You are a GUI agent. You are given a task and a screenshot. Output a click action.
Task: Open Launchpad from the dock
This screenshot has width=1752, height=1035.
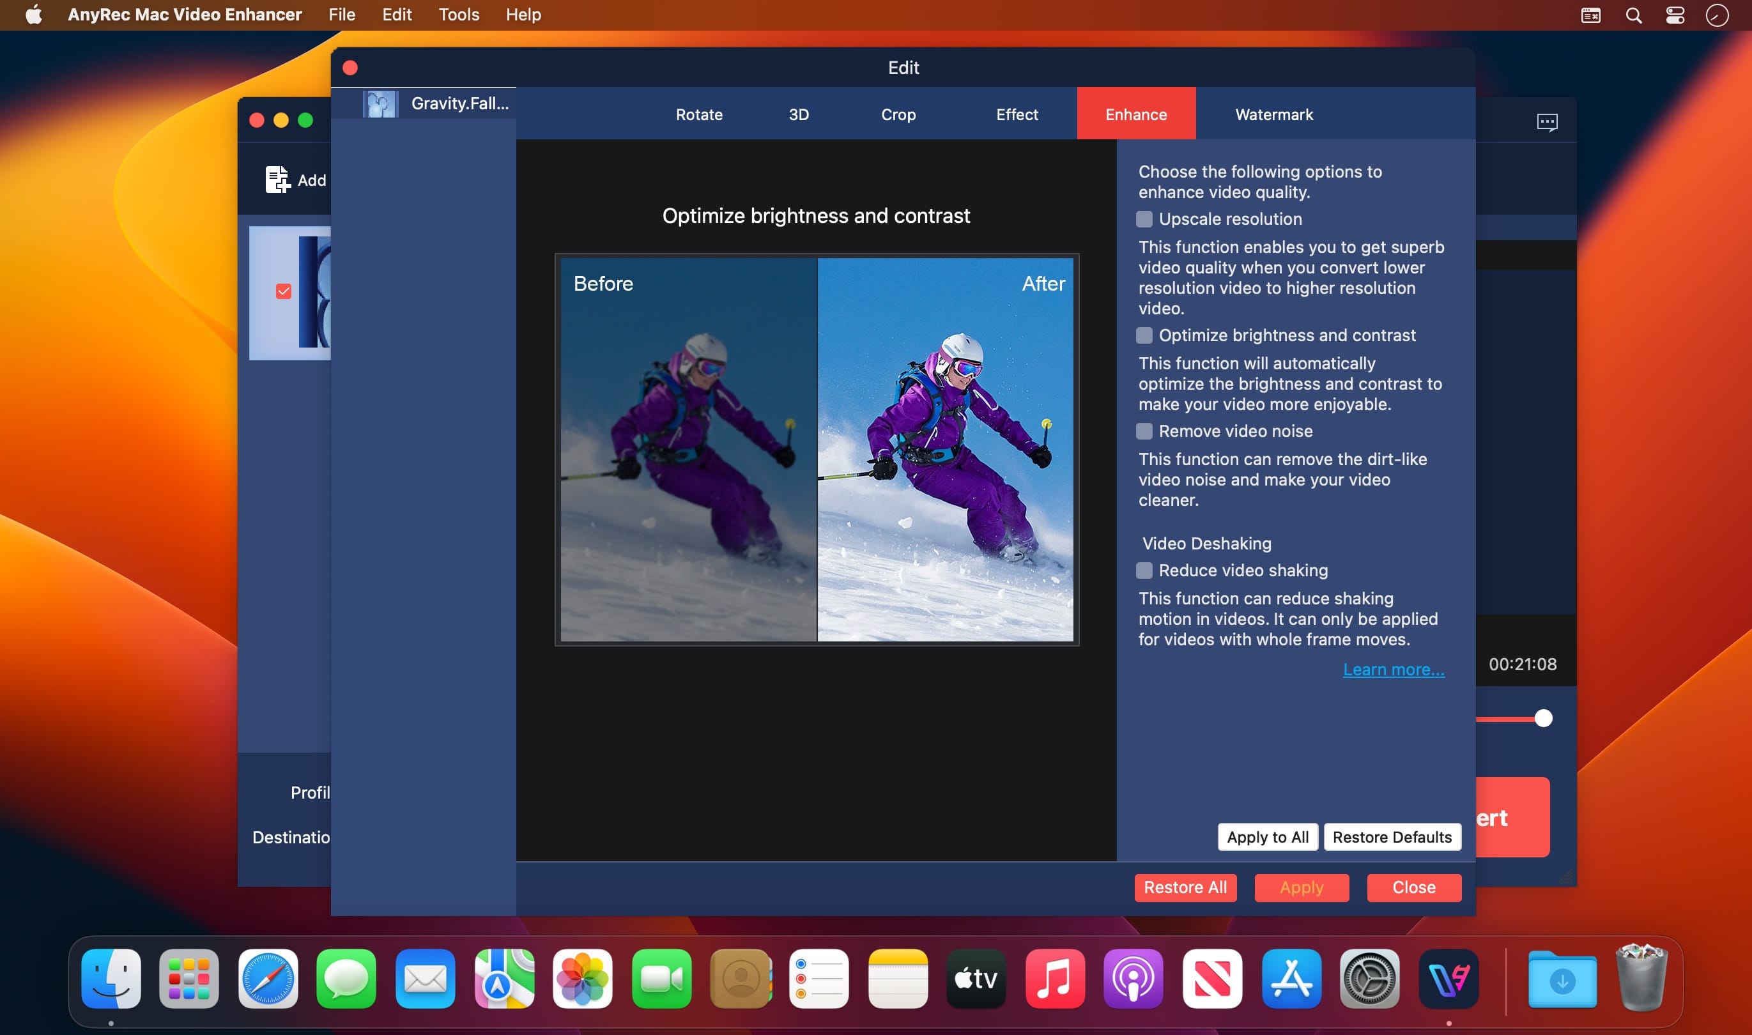pyautogui.click(x=189, y=979)
